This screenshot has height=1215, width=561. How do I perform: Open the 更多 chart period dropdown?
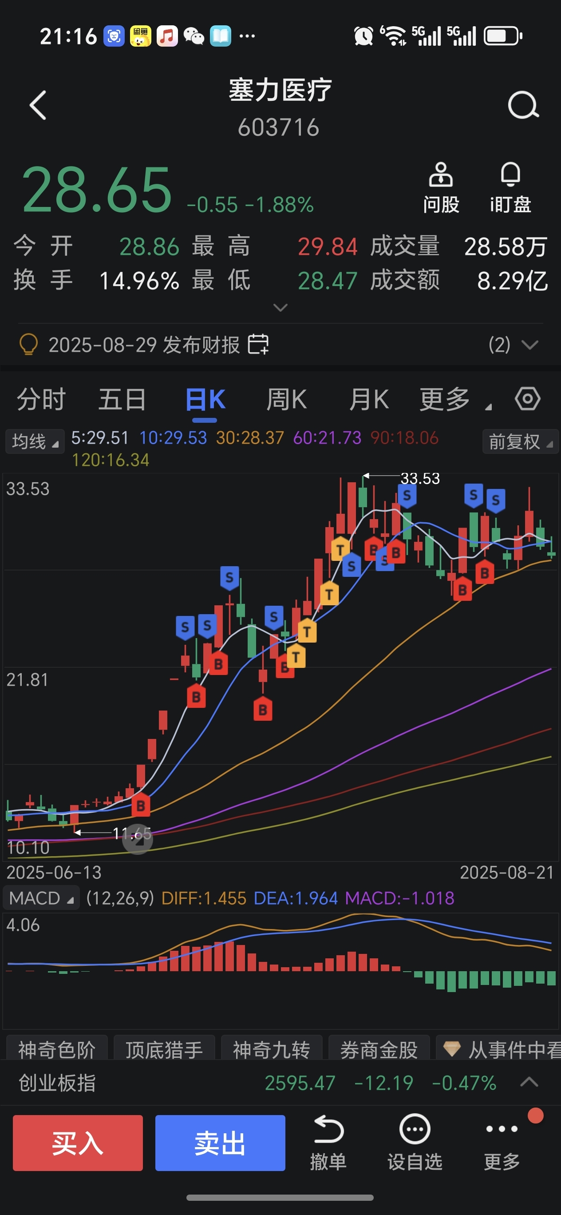click(455, 399)
